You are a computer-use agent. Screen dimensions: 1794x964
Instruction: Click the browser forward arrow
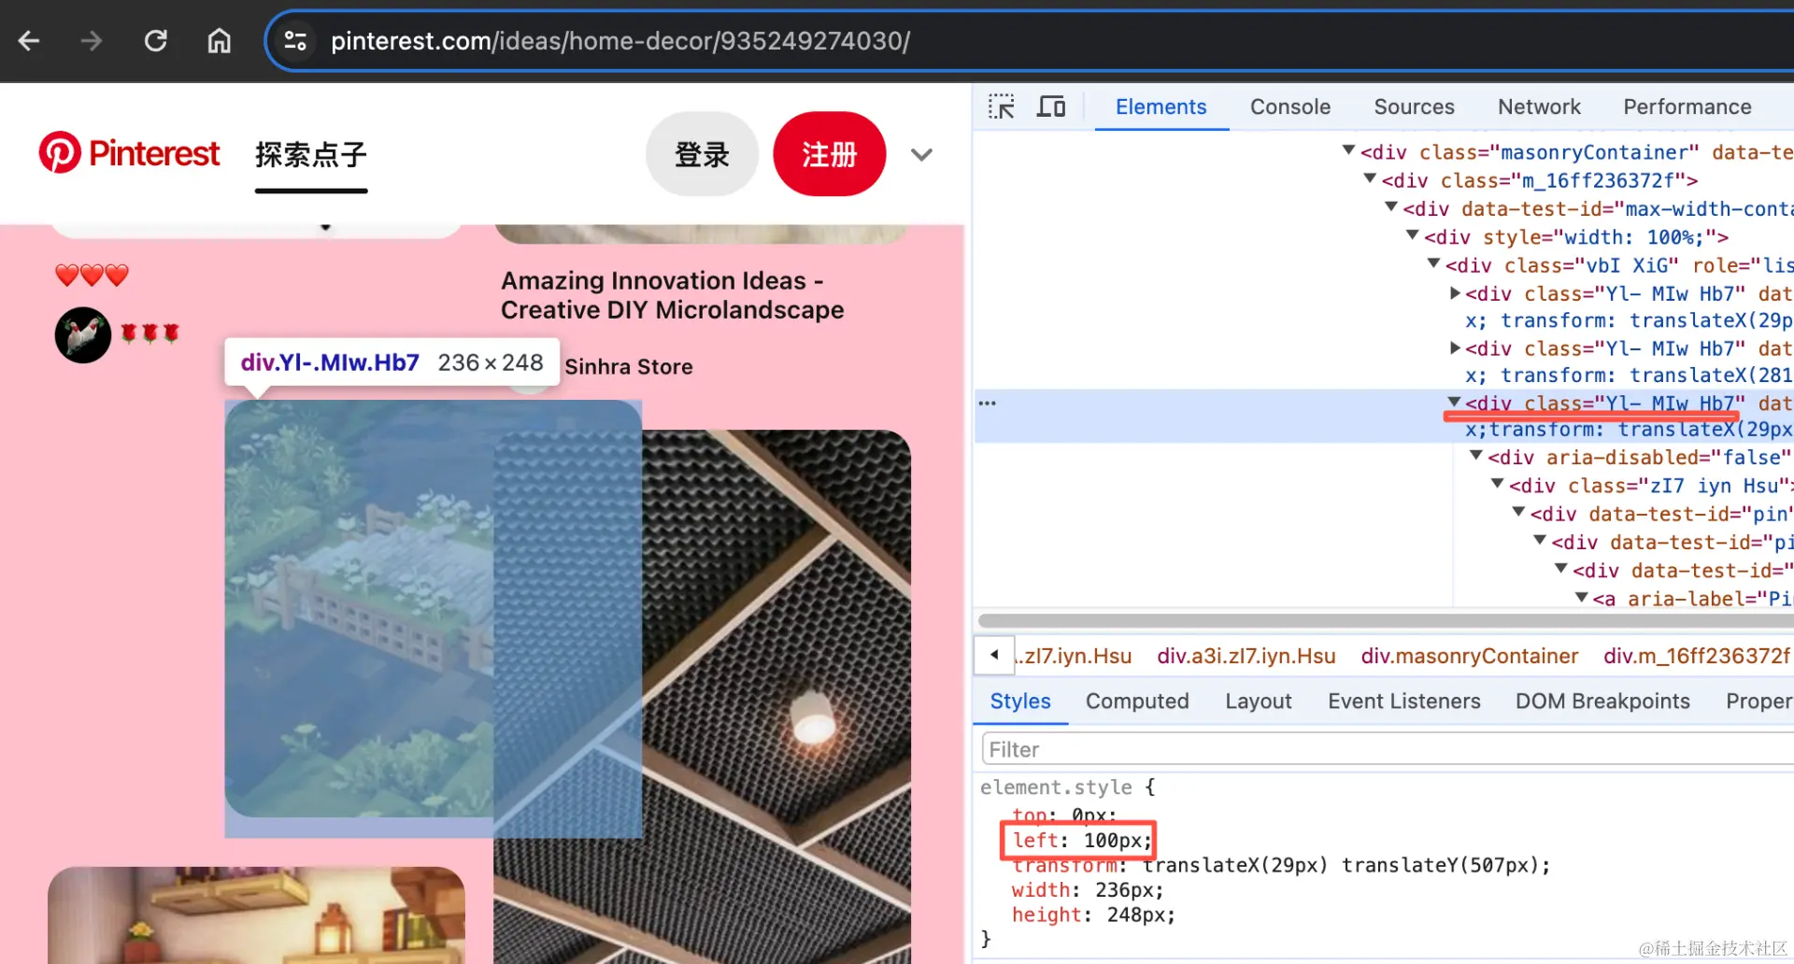point(91,41)
